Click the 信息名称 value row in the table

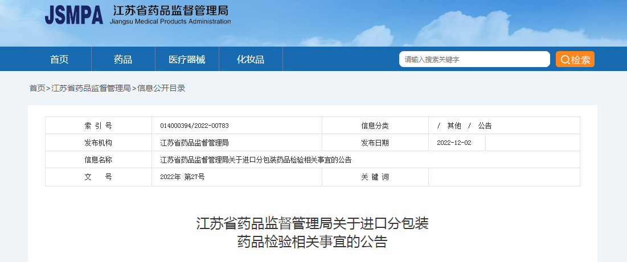pos(366,160)
